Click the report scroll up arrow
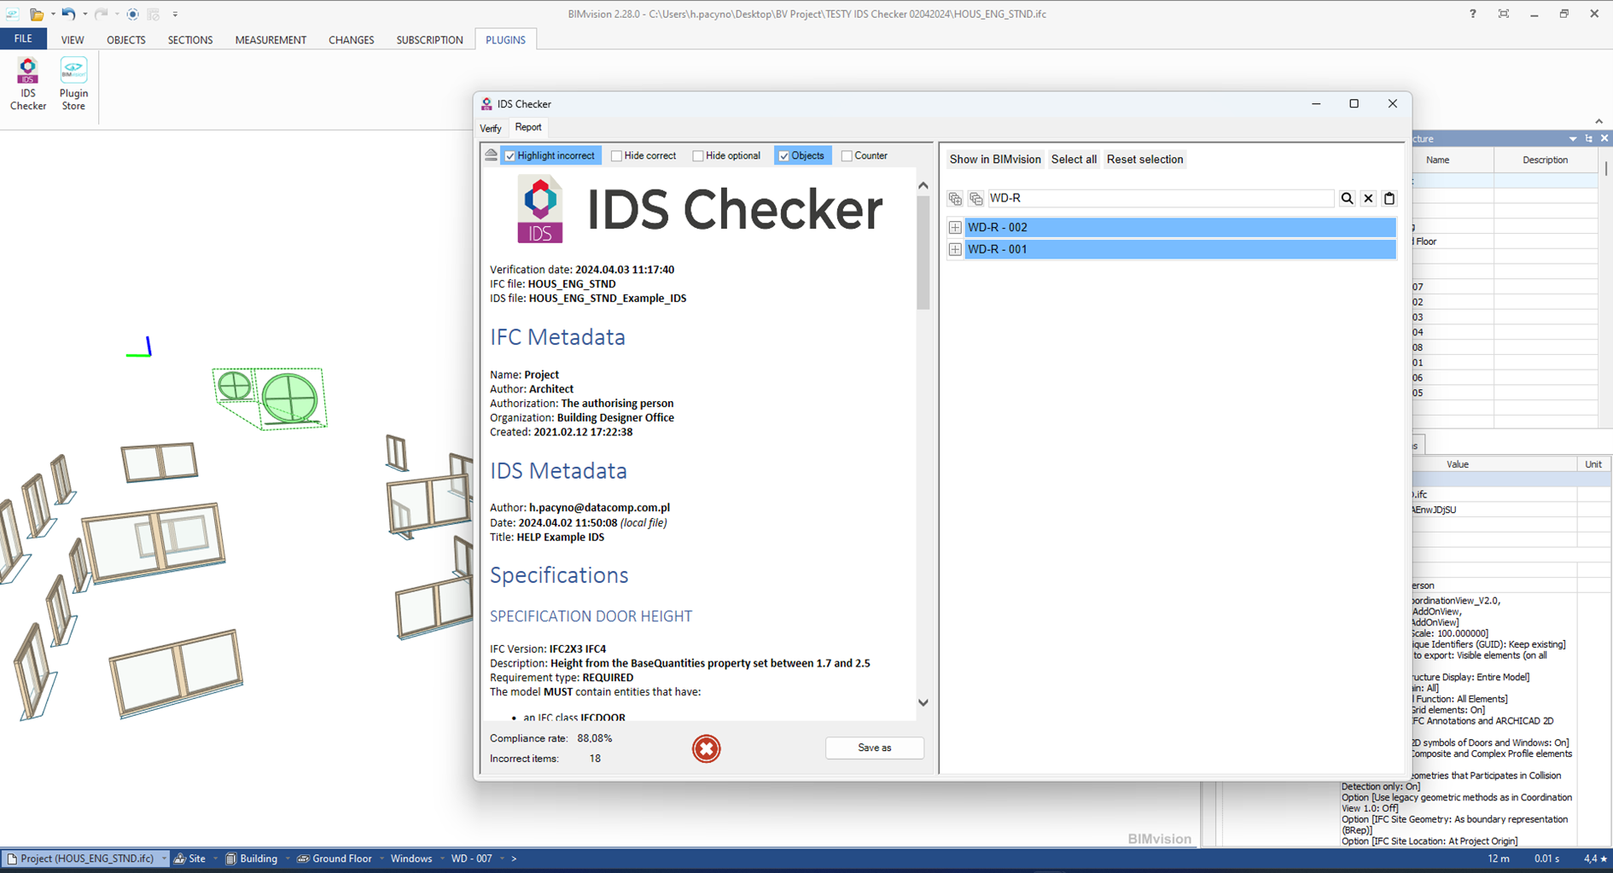This screenshot has width=1613, height=873. click(x=923, y=185)
